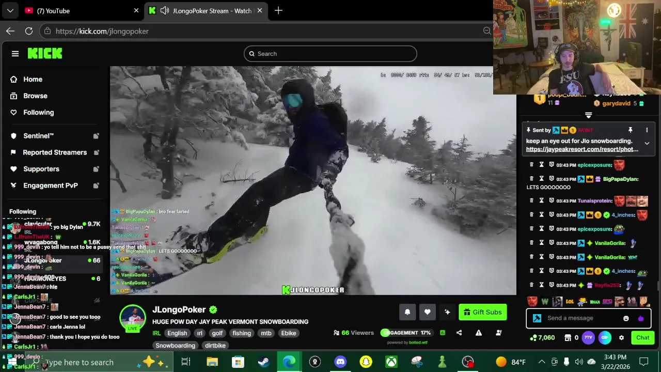The width and height of the screenshot is (661, 372).
Task: Click the emoji picker in message box
Action: pyautogui.click(x=626, y=318)
